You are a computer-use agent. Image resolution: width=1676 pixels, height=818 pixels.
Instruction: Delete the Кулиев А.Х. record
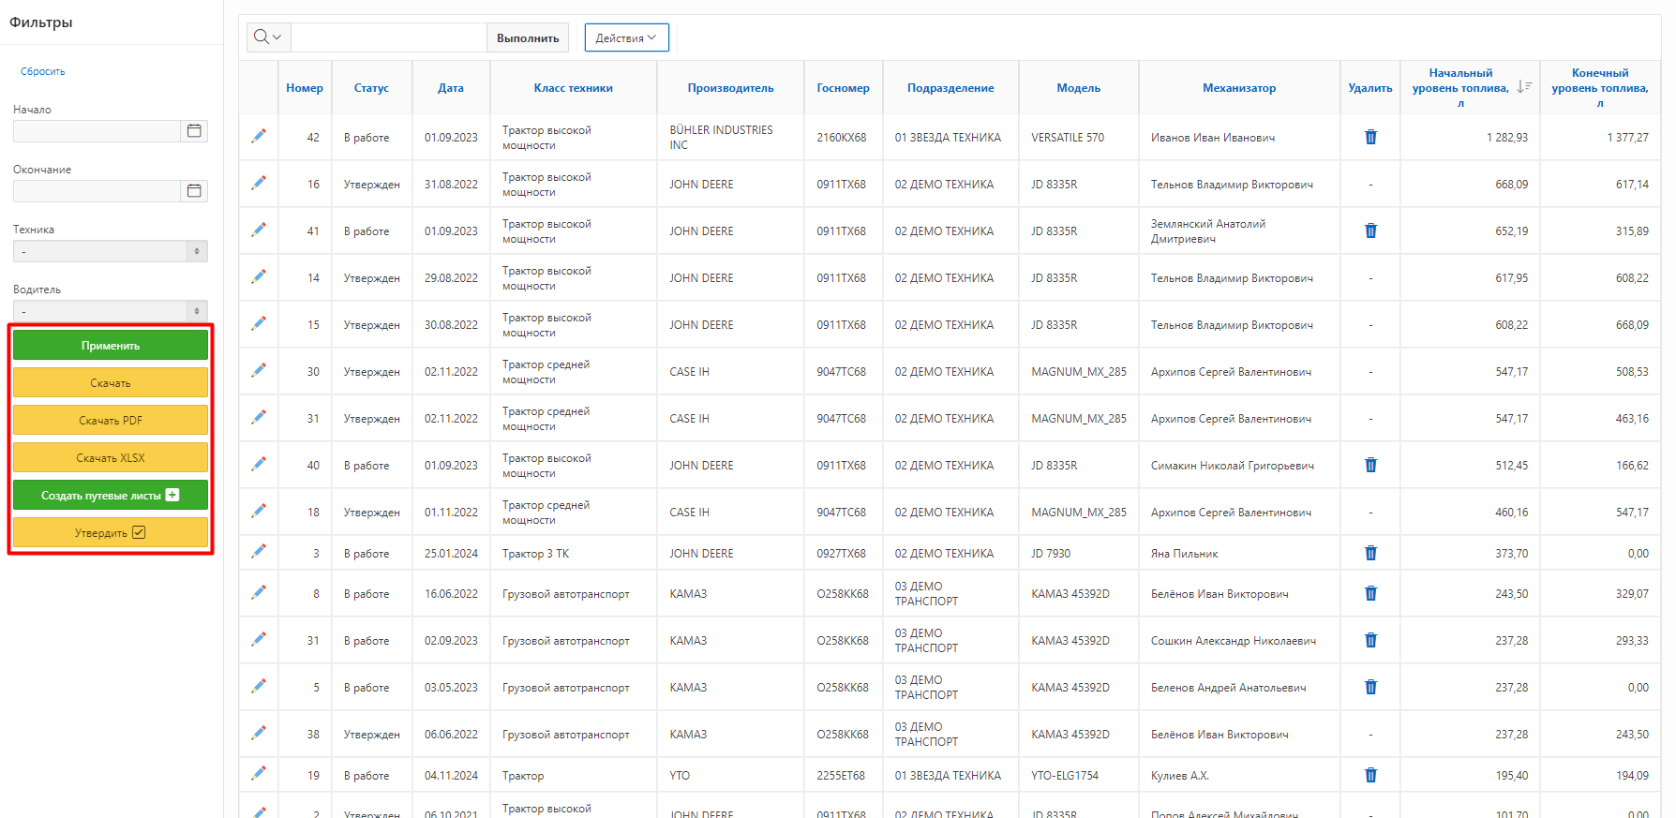click(x=1370, y=775)
